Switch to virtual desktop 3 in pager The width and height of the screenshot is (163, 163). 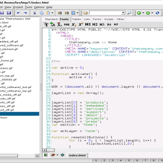tap(112, 161)
